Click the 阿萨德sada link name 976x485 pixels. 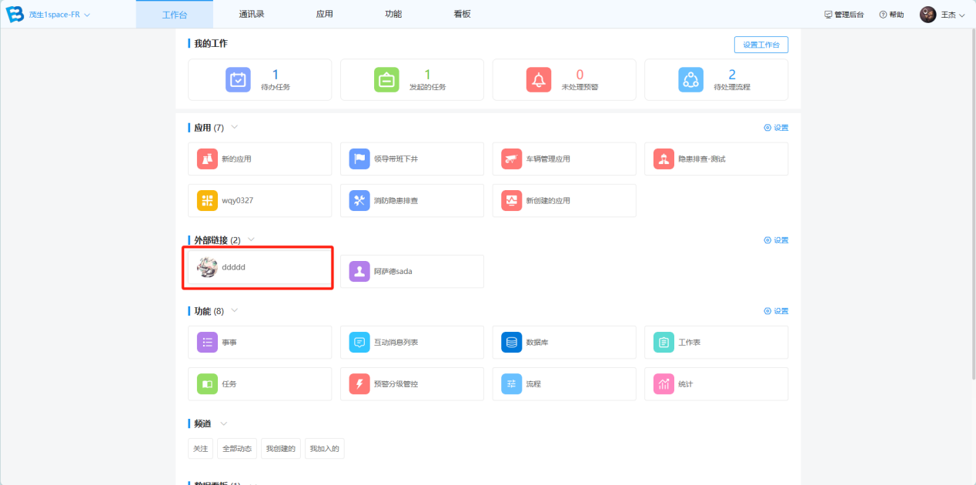click(393, 271)
